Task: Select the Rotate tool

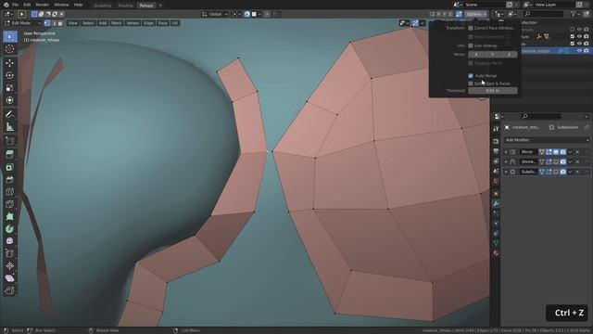Action: [10, 75]
